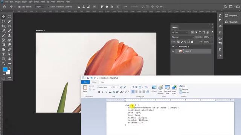This screenshot has height=135, width=241.
Task: Click Select all in WordPad
Action: (184, 93)
